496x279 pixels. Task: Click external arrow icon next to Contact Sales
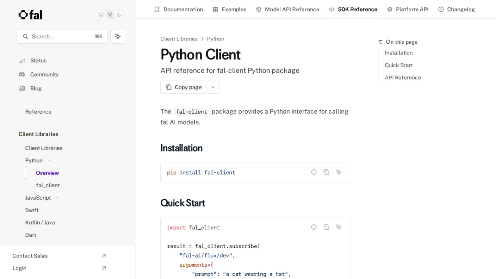[x=104, y=256]
